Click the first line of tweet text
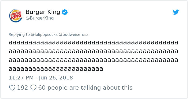 point(93,42)
